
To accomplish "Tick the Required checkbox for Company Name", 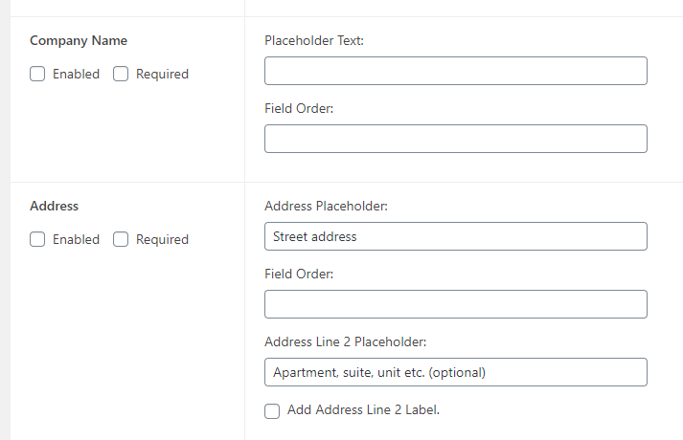I will coord(121,74).
